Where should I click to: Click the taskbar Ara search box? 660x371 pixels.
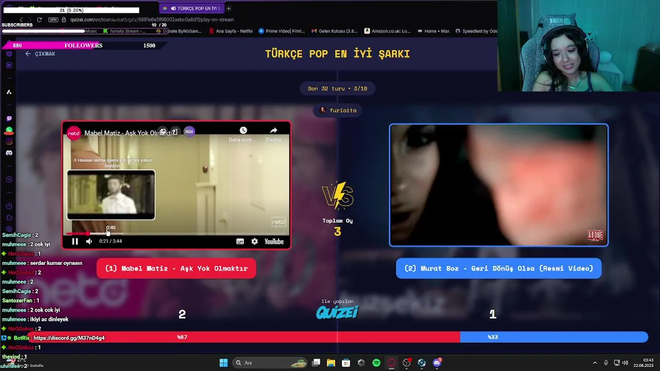click(269, 363)
